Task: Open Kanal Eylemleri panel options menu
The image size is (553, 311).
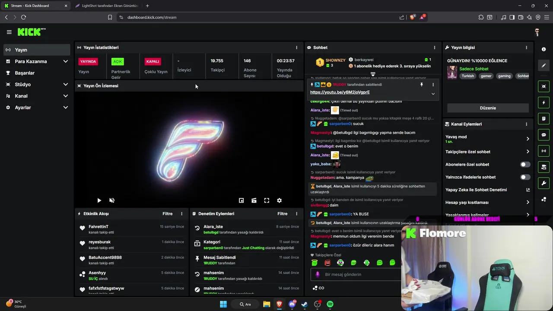Action: 526,124
